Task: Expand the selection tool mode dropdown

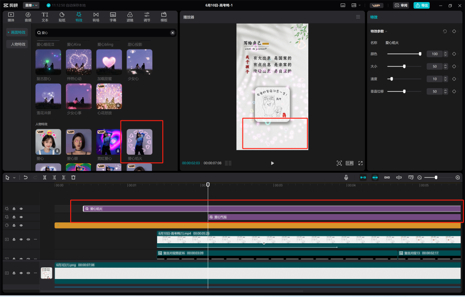Action: coord(14,178)
